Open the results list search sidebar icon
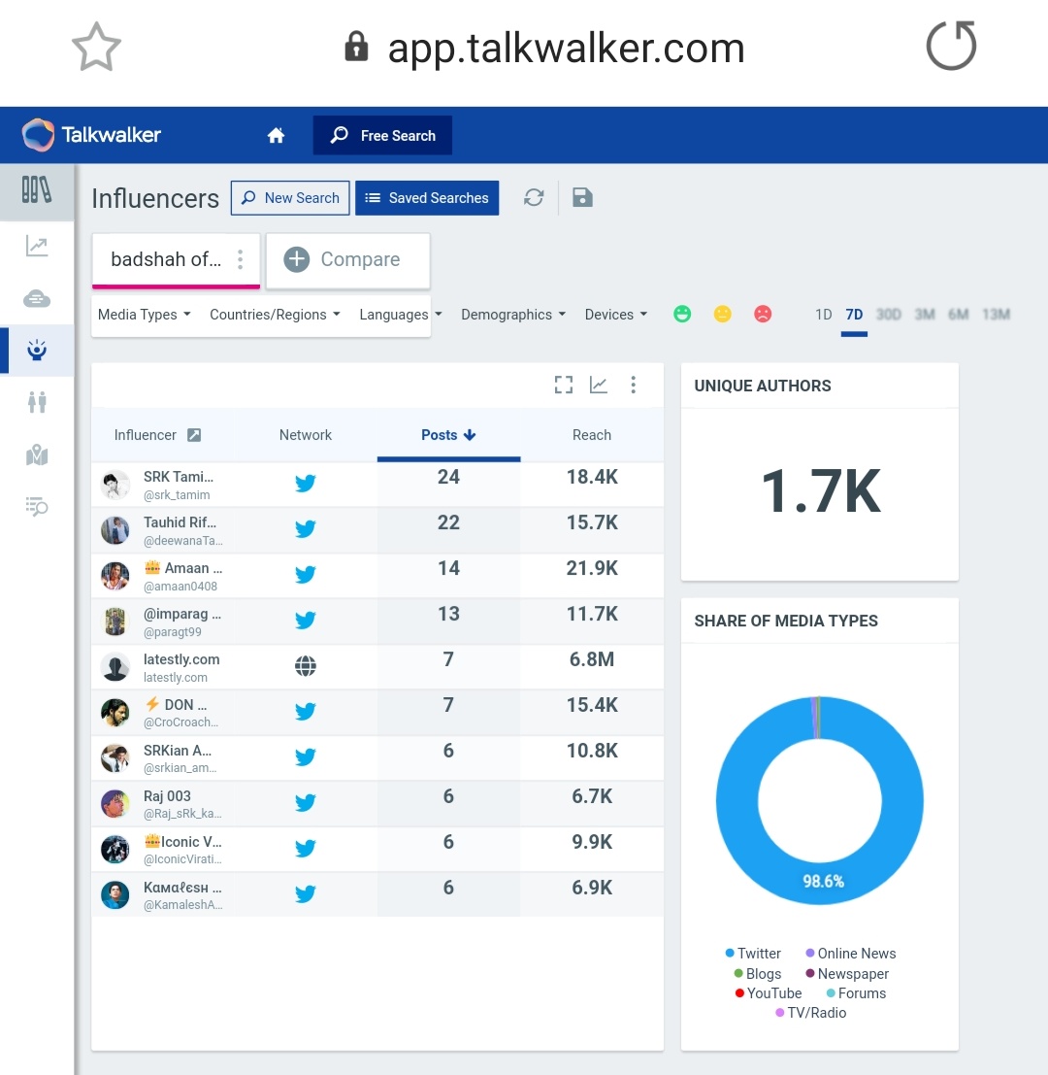This screenshot has width=1048, height=1075. click(37, 506)
